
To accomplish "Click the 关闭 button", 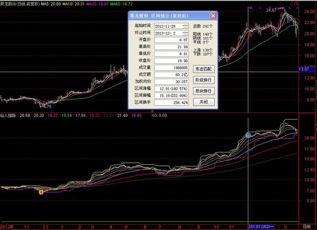I will (x=203, y=102).
